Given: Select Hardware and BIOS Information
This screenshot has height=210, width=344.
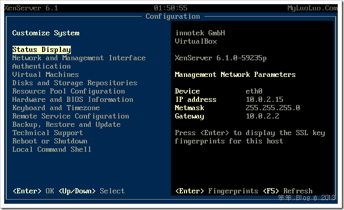Looking at the screenshot, I should pyautogui.click(x=72, y=99).
